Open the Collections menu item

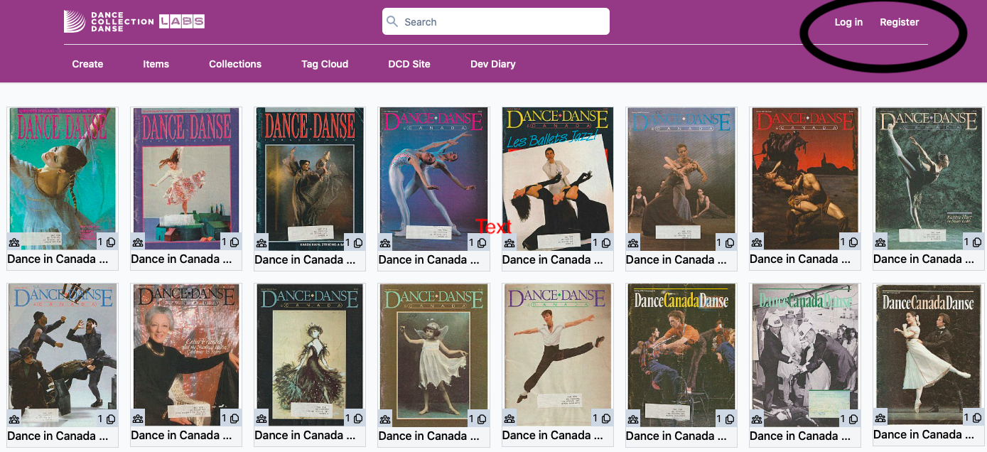[x=235, y=64]
